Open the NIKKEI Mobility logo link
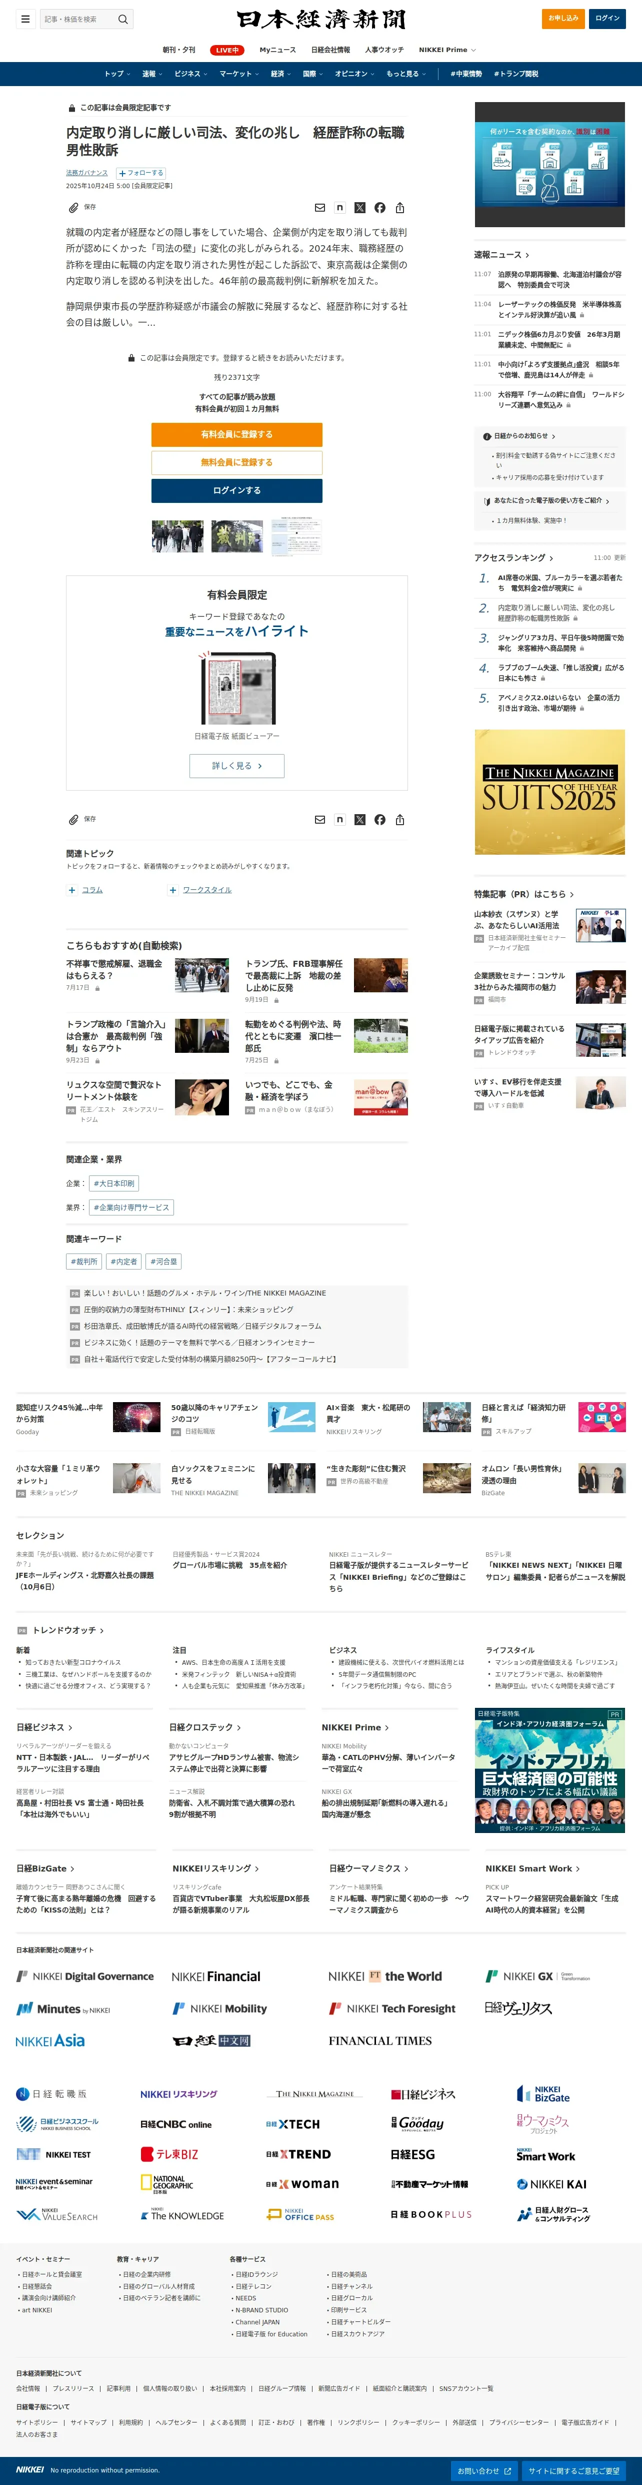 [220, 2009]
